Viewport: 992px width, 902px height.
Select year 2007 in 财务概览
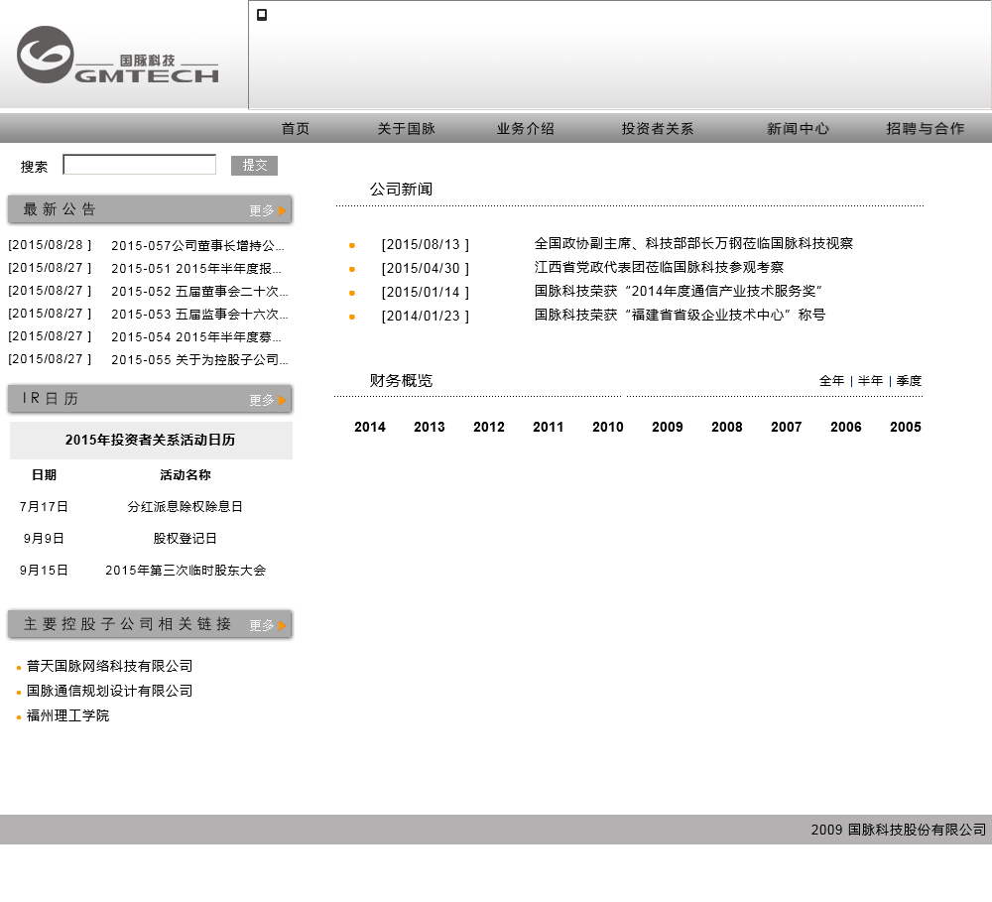786,428
